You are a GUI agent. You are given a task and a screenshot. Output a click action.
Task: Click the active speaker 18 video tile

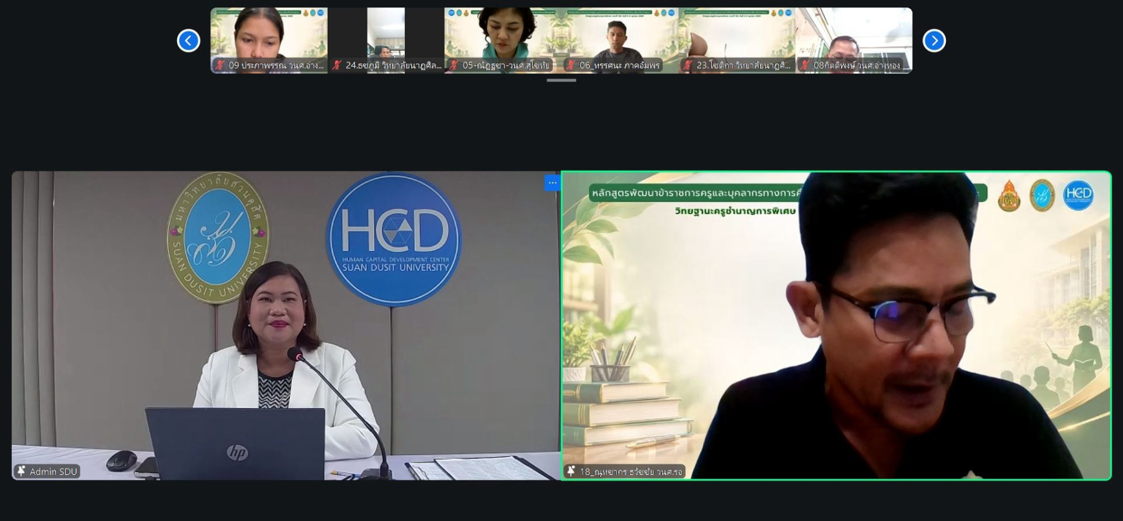click(837, 325)
